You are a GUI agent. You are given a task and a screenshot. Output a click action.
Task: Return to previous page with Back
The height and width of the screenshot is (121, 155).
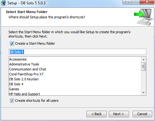[96, 114]
